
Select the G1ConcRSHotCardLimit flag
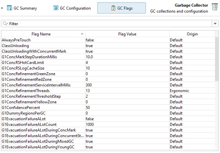tap(23, 63)
